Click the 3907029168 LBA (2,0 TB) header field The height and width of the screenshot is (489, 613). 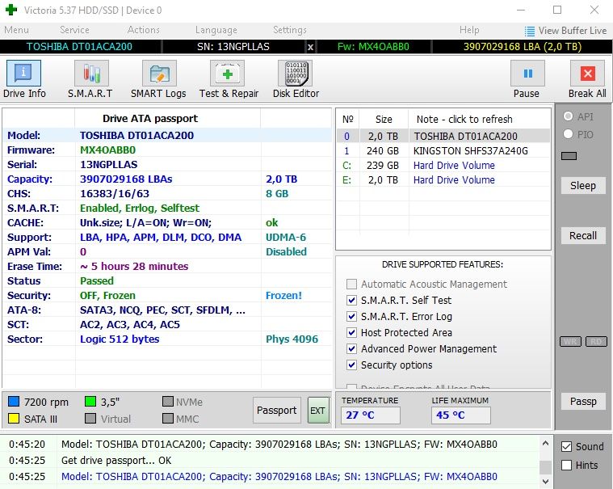(523, 47)
